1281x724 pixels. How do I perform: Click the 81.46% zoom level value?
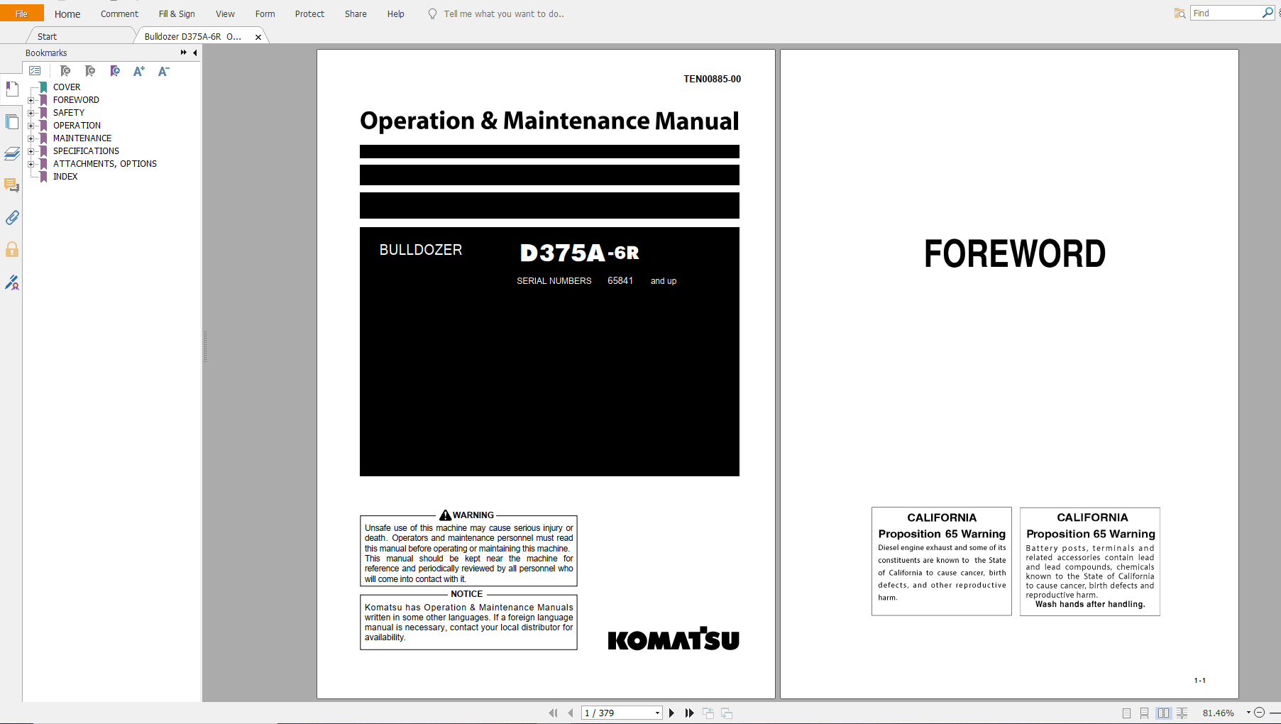(x=1218, y=713)
